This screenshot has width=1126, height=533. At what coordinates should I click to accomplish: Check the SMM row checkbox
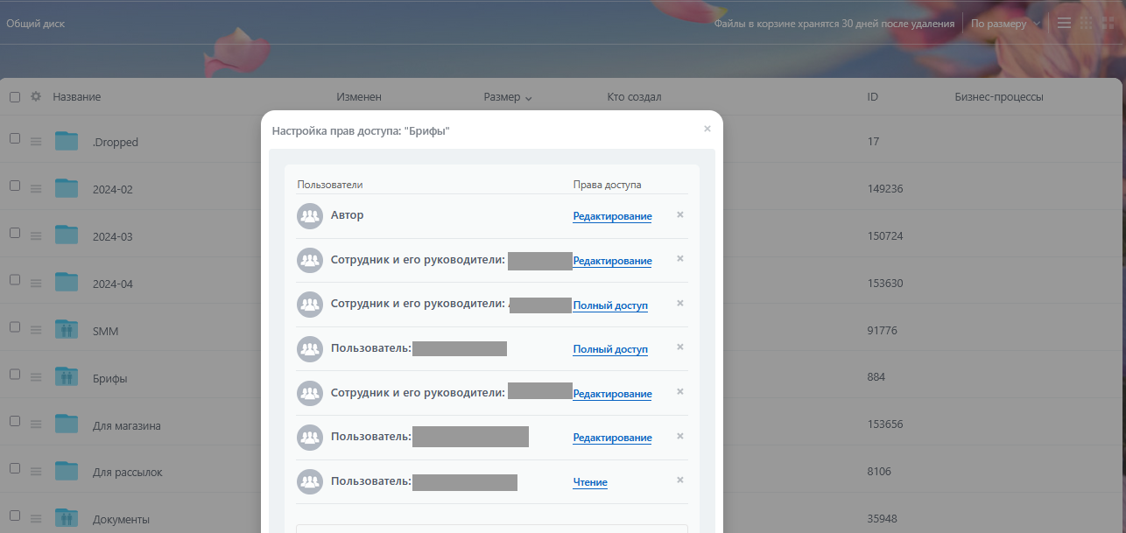[15, 327]
